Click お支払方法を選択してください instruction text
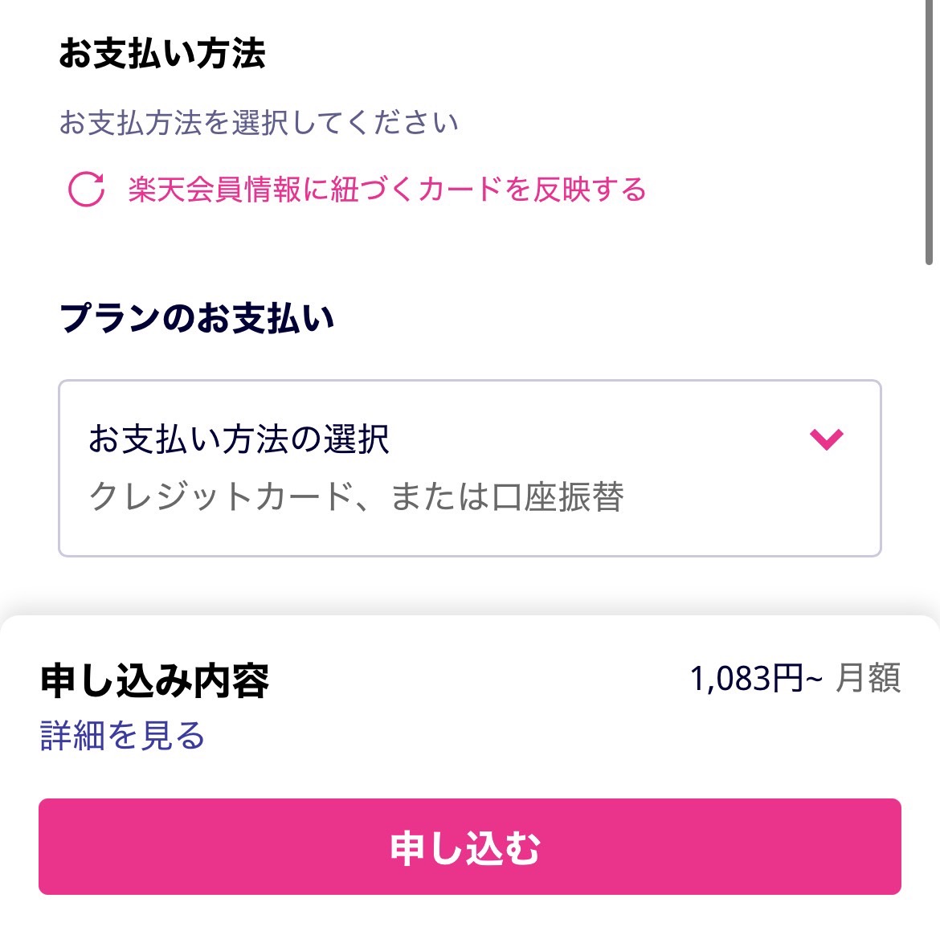 coord(258,123)
